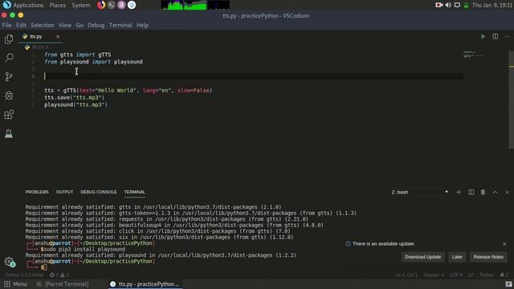Maximize the panel with up chevron

[x=495, y=192]
